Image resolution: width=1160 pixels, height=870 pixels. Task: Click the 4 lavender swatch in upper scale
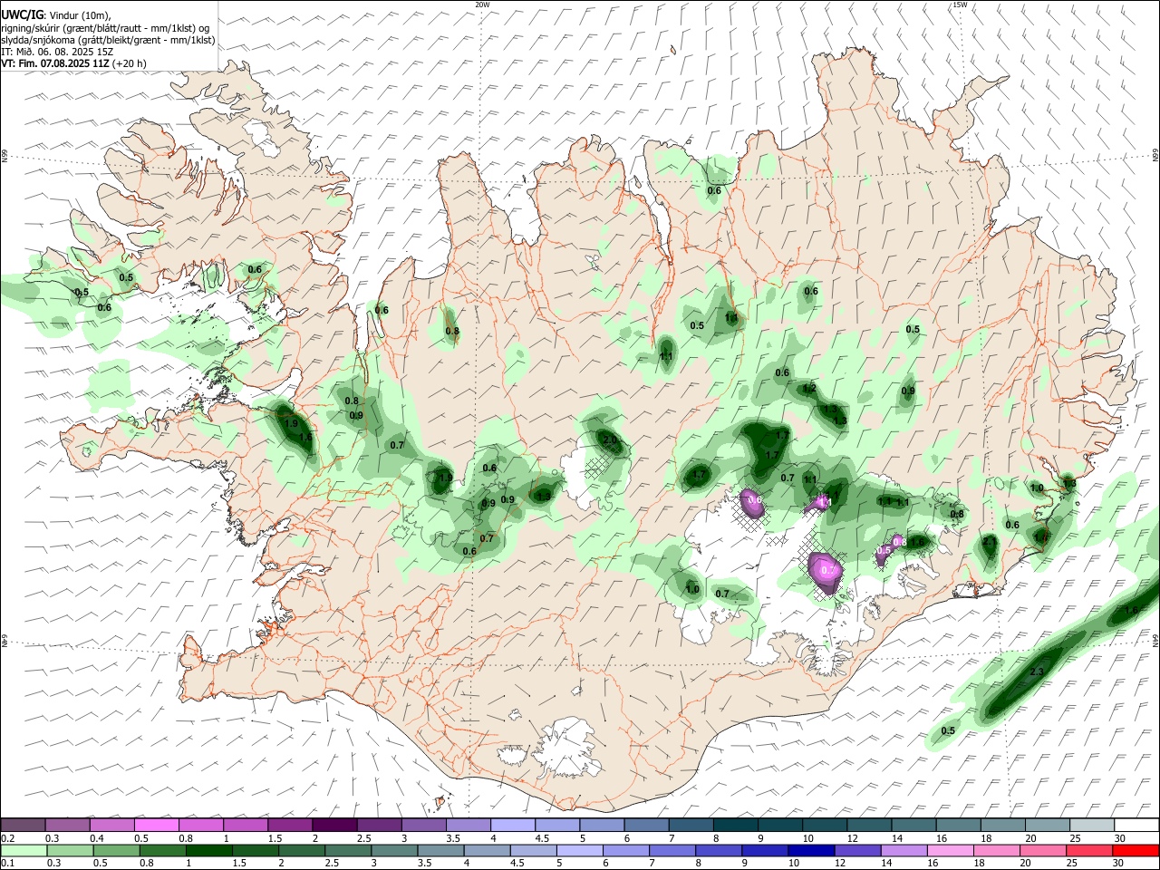[512, 825]
